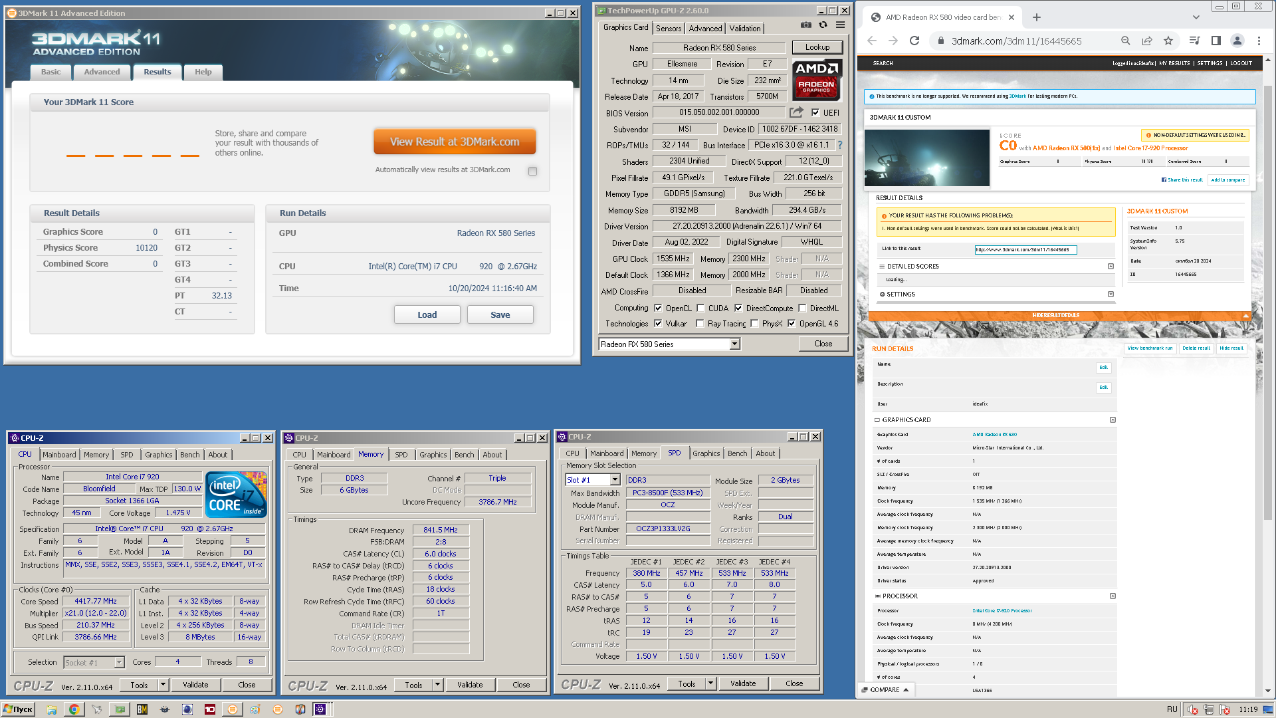Open the Socket #1 selection dropdown in CPU-Z
This screenshot has height=718, width=1276.
[119, 662]
